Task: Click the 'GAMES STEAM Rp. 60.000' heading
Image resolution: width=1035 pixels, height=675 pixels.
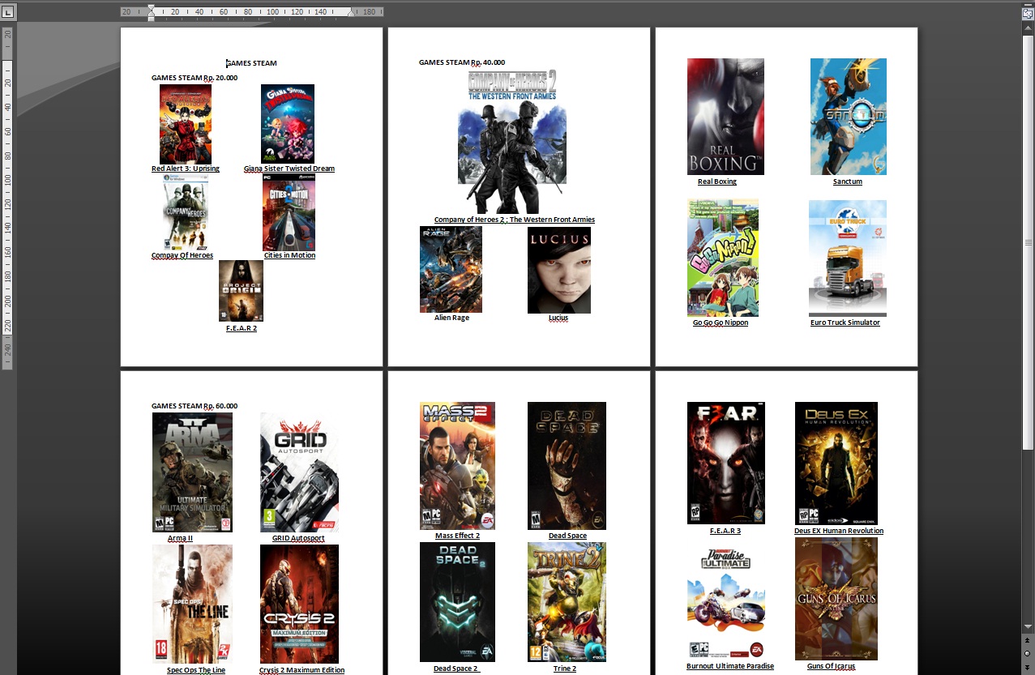Action: pyautogui.click(x=195, y=406)
